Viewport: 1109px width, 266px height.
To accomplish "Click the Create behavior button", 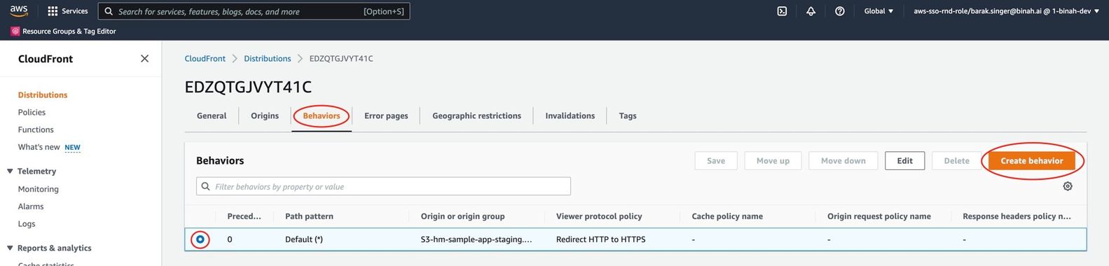I will coord(1031,161).
